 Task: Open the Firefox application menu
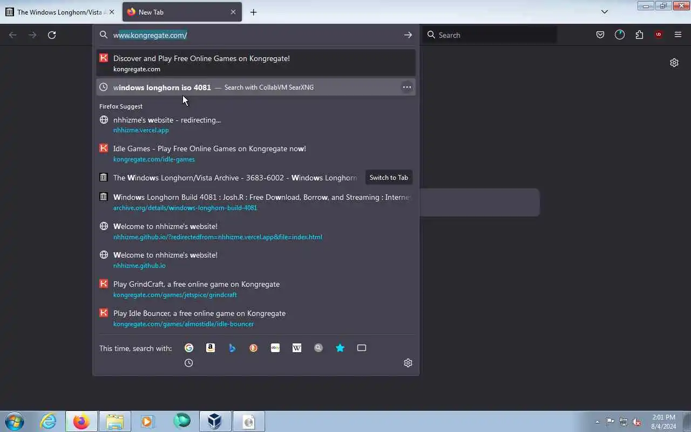(x=678, y=35)
